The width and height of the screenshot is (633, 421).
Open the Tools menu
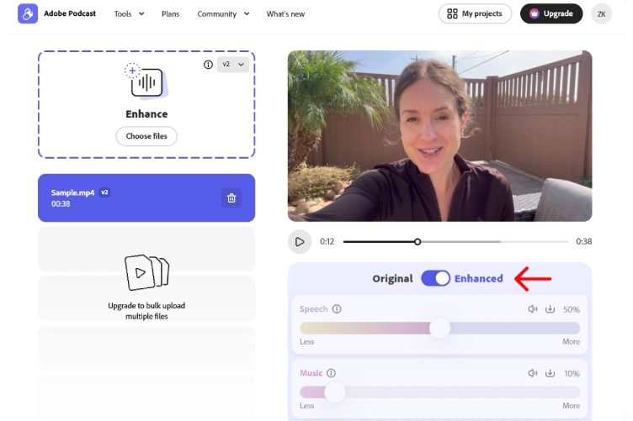(x=129, y=14)
